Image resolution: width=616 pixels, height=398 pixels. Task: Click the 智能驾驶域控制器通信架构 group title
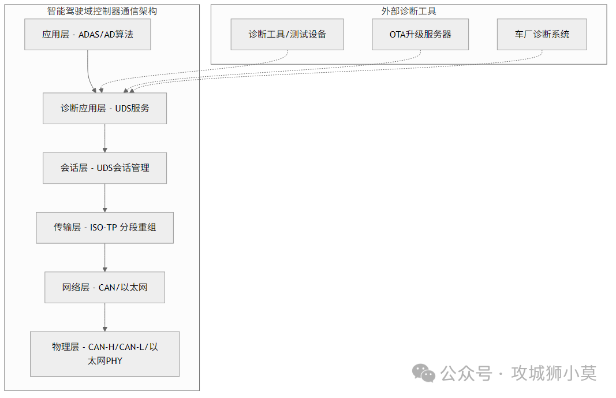click(x=102, y=11)
